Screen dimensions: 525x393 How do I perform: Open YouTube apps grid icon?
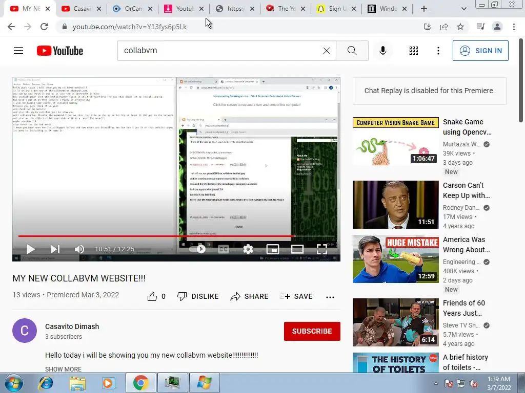414,51
